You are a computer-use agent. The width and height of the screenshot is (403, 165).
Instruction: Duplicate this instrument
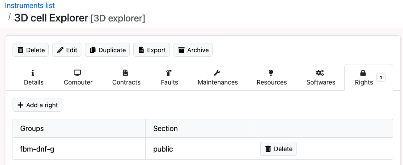[x=107, y=50]
